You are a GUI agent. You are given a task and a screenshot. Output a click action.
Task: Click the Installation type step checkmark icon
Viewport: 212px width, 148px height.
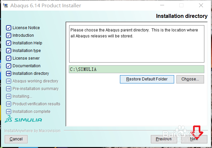click(9, 51)
